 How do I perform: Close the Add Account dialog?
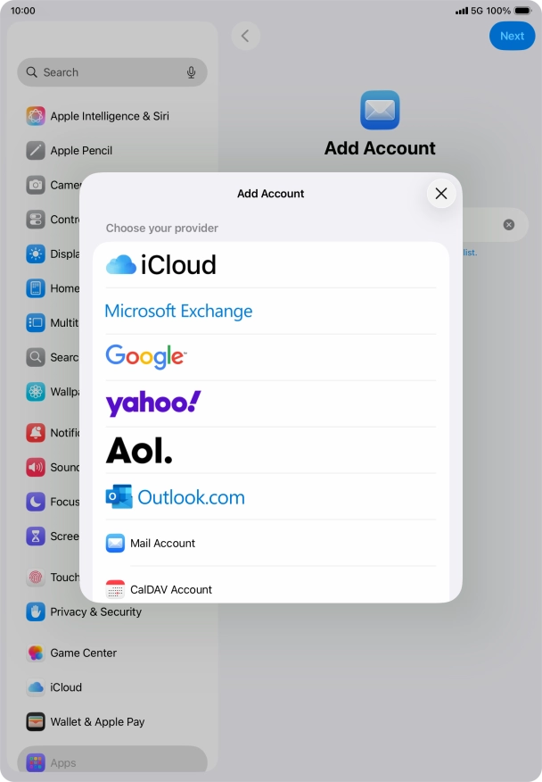click(440, 193)
